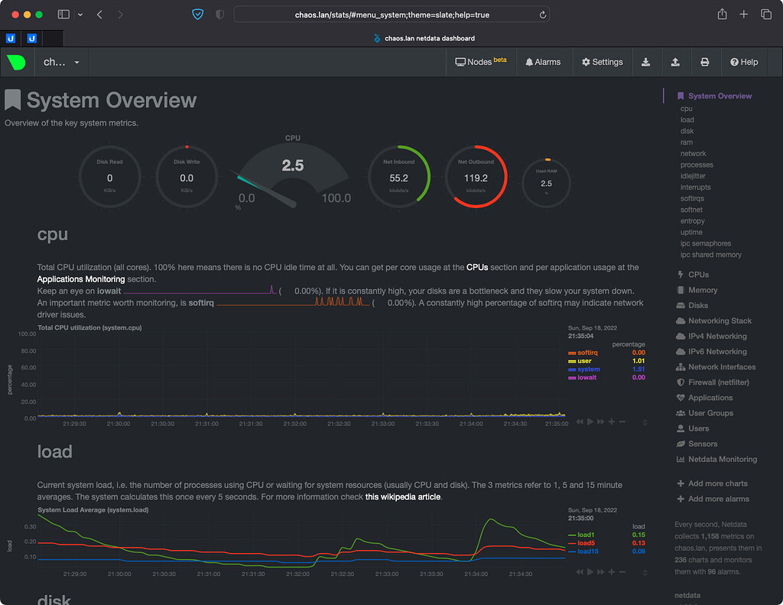Jump to softirqs in the sidebar
This screenshot has height=605, width=783.
pos(692,198)
